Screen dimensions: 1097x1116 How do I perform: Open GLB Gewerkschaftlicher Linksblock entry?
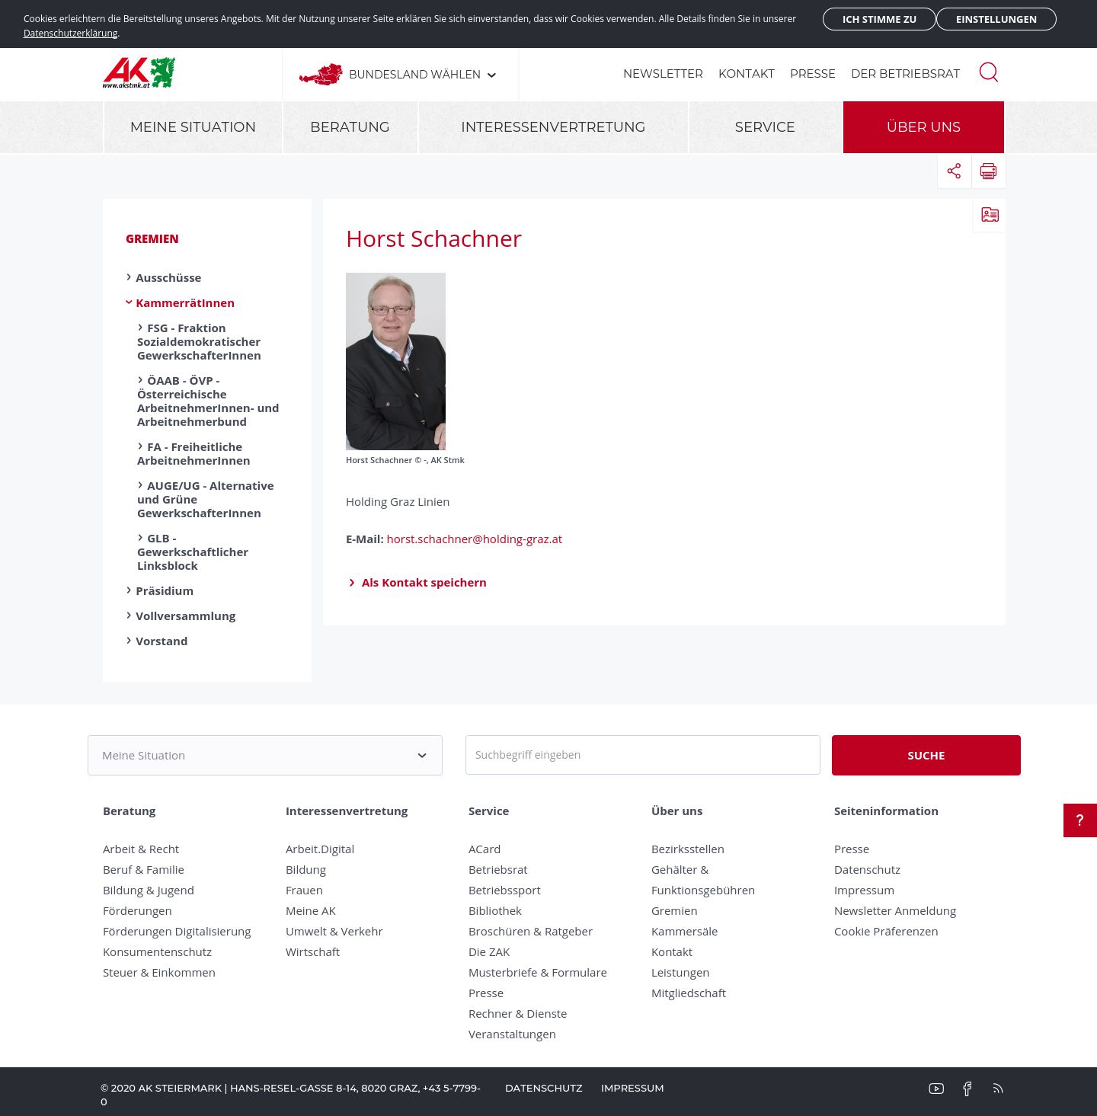tap(193, 552)
